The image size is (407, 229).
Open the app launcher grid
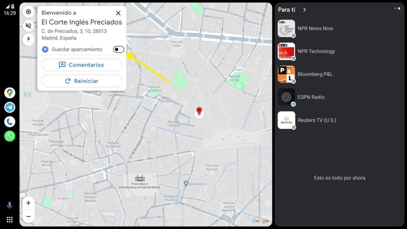pos(10,219)
